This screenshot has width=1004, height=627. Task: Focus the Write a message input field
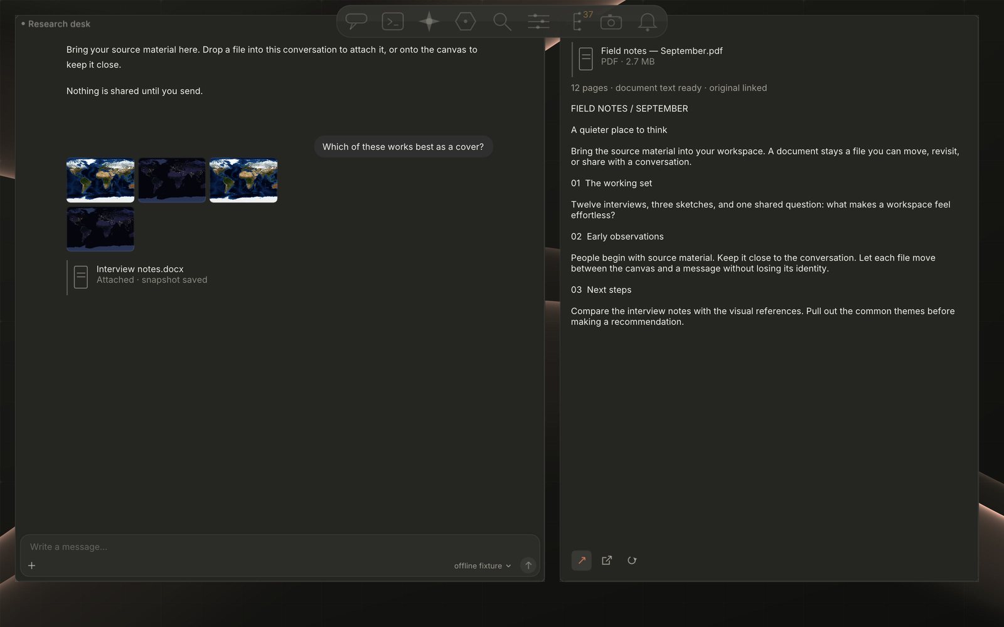coord(280,547)
